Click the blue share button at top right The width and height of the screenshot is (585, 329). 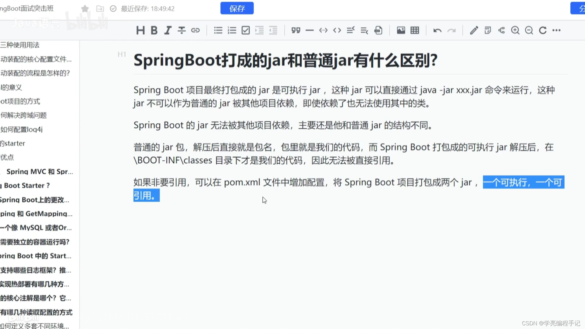[x=578, y=8]
